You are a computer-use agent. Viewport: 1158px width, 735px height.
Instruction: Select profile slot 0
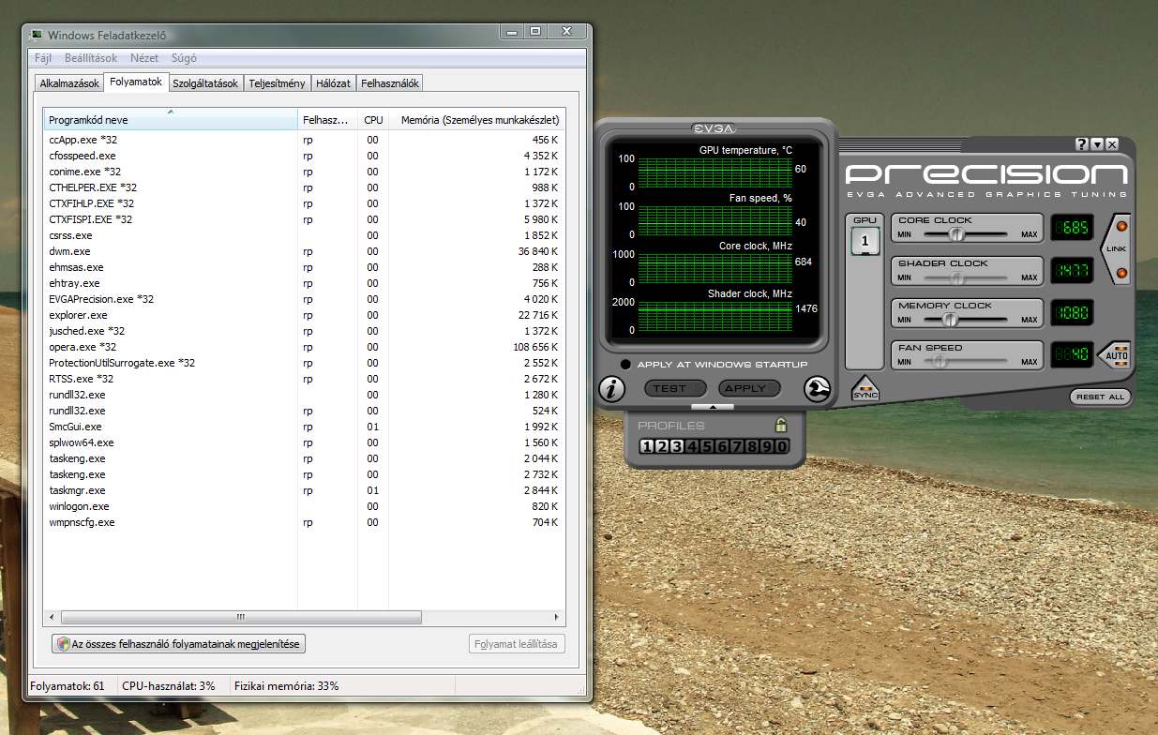(x=782, y=446)
